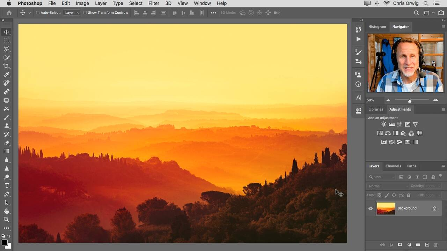Toggle lock position
This screenshot has width=447, height=251.
pyautogui.click(x=394, y=195)
